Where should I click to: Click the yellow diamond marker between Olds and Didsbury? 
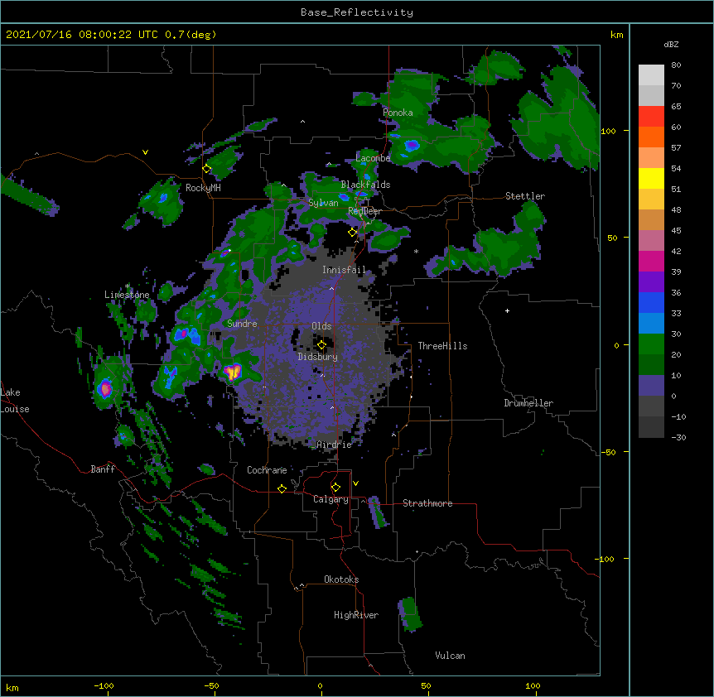(321, 345)
